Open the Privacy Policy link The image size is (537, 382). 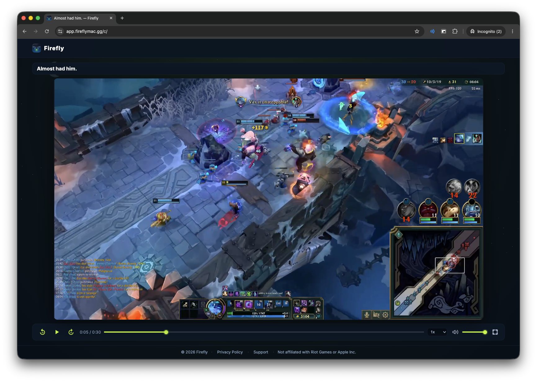(x=230, y=352)
